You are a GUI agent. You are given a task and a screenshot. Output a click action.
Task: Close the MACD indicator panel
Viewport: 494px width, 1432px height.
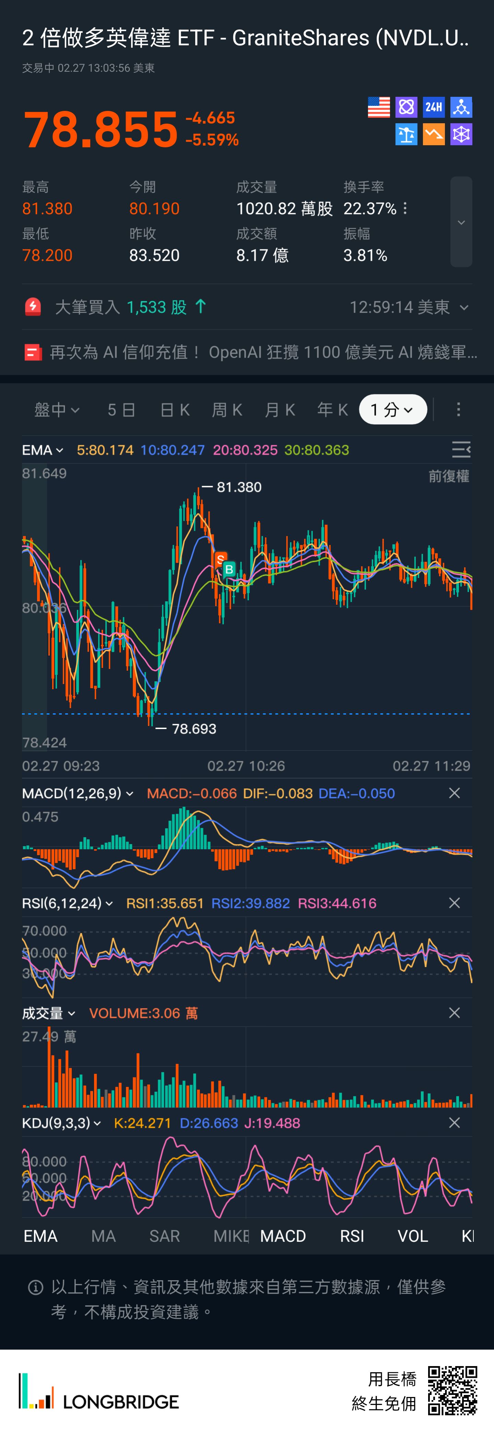pyautogui.click(x=454, y=793)
